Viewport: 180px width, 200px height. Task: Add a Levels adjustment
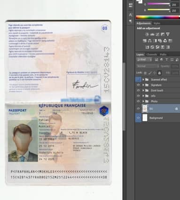(x=152, y=34)
